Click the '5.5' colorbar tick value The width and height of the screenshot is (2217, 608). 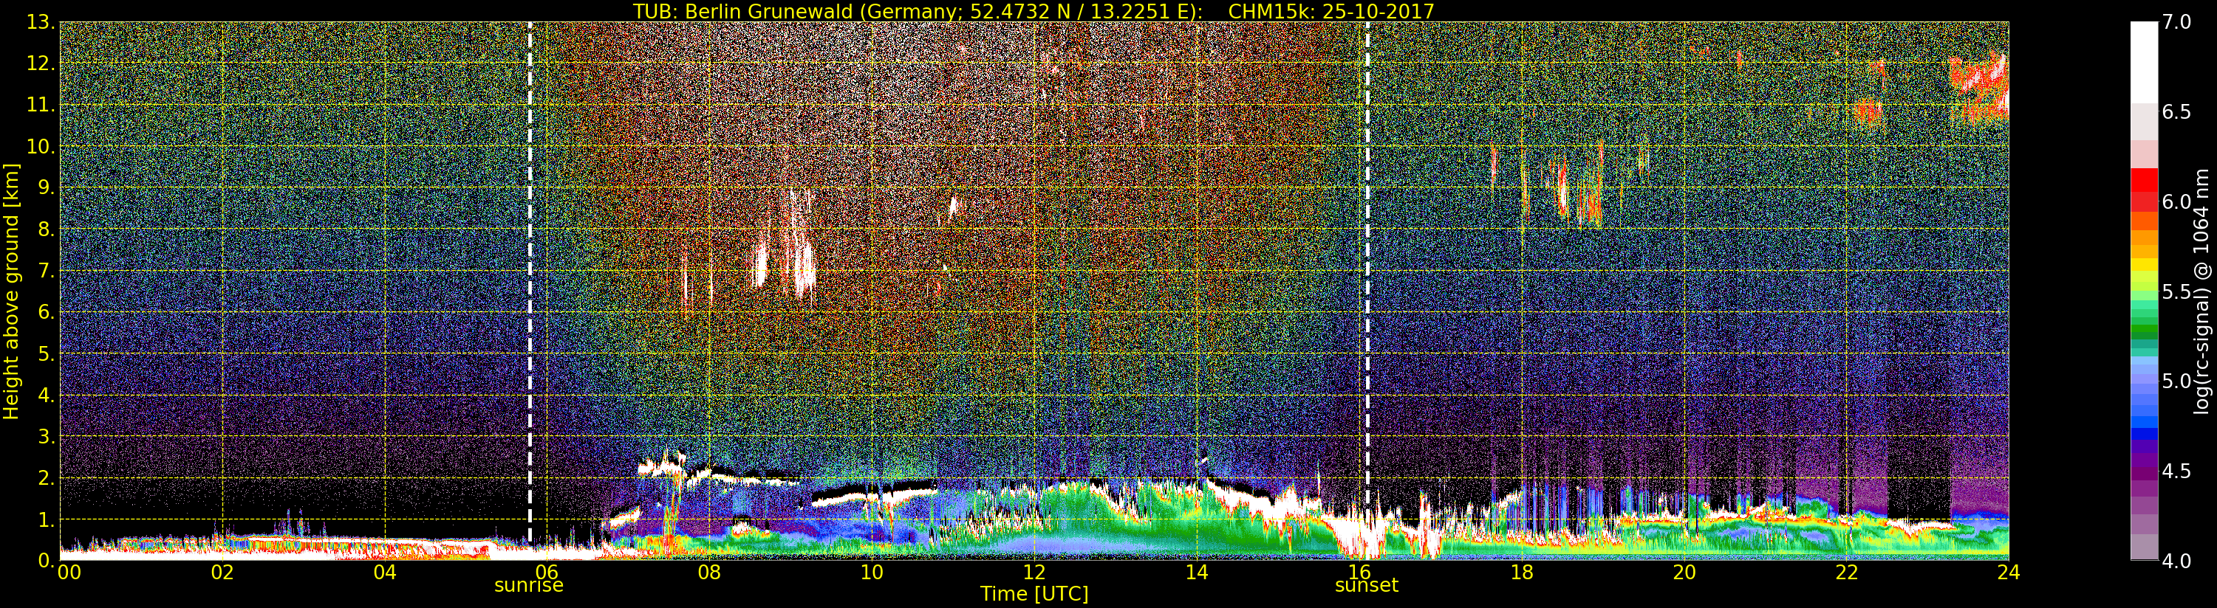(x=2176, y=291)
